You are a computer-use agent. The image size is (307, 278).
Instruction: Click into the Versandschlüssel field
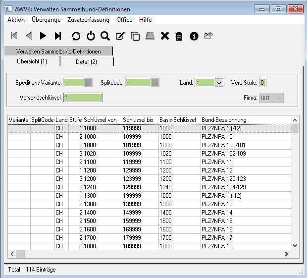coord(83,98)
